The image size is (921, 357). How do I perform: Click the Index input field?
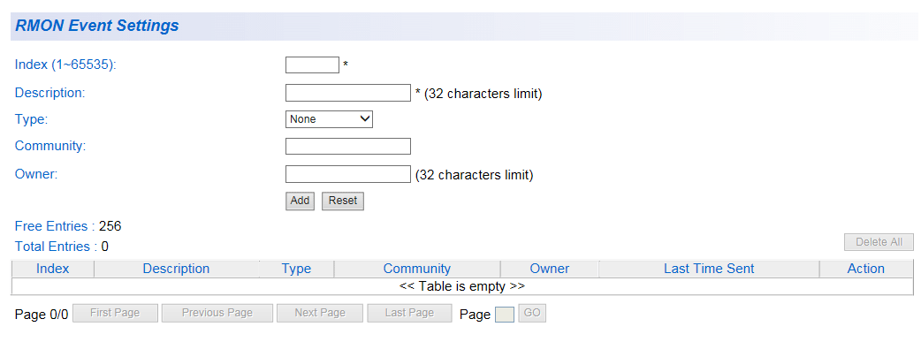(x=312, y=65)
